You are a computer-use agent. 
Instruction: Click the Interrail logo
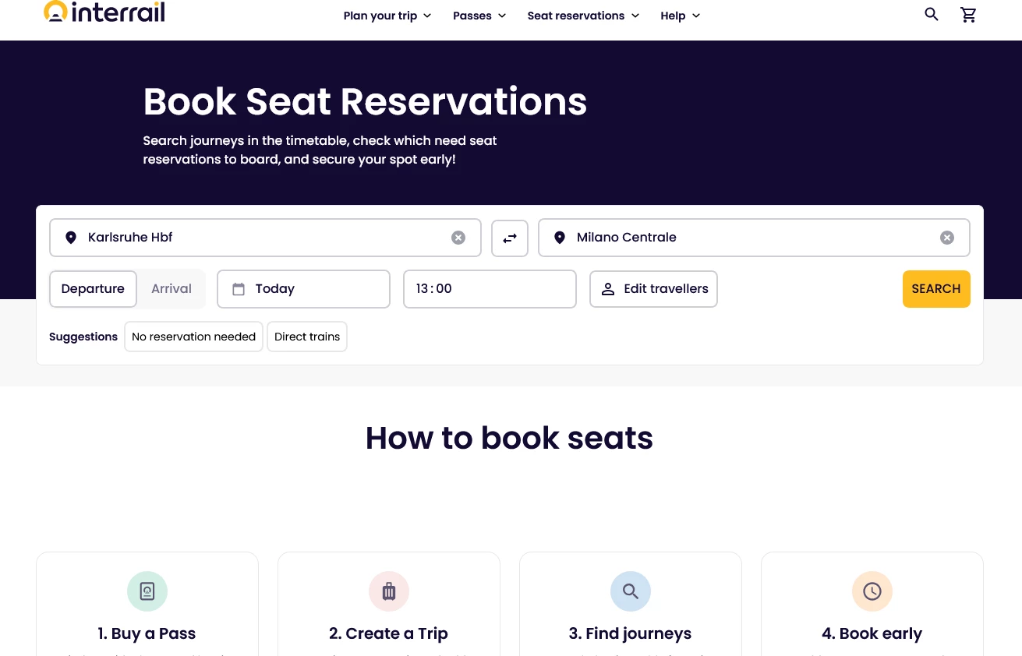(104, 12)
